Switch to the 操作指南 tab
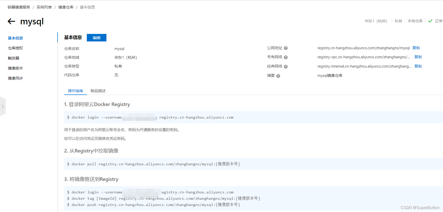Viewport: 443px width, 212px height. [x=75, y=91]
